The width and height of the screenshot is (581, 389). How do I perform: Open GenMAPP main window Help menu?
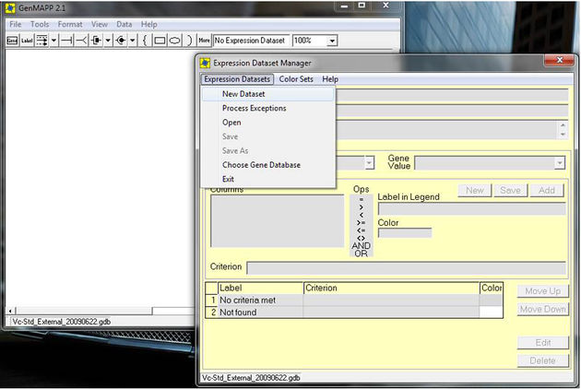click(x=149, y=25)
